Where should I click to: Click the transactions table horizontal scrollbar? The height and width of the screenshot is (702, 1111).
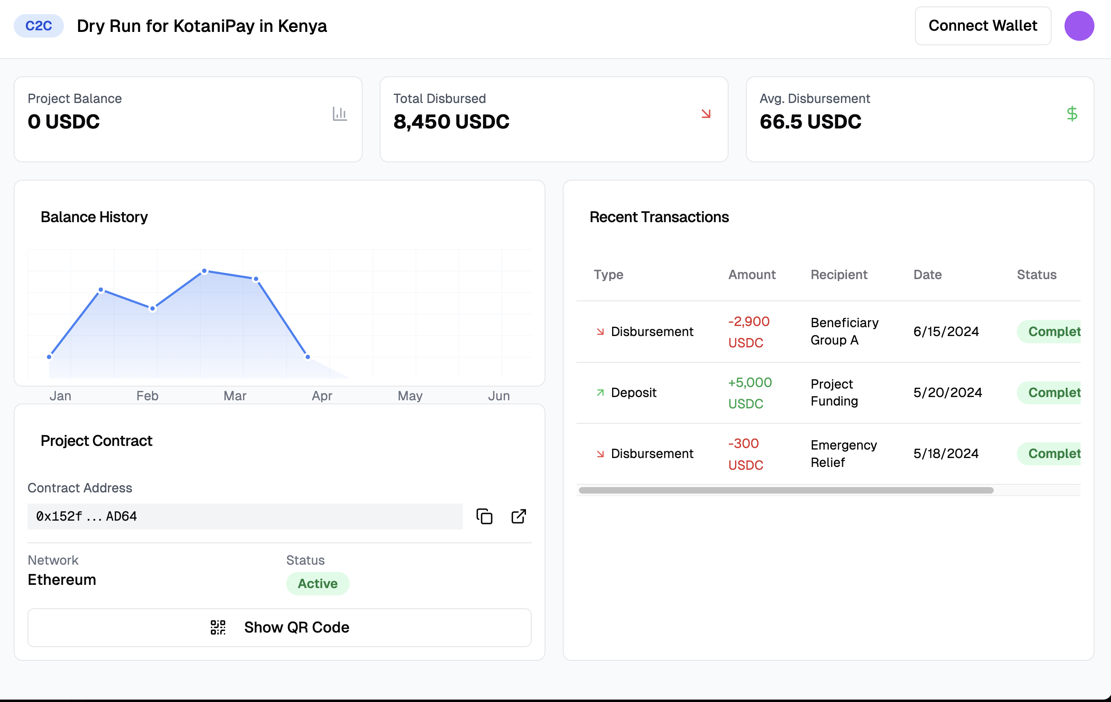pyautogui.click(x=786, y=490)
